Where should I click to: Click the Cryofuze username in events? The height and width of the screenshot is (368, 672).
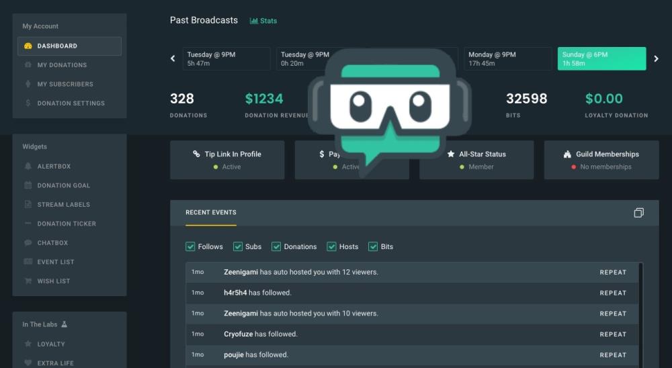pyautogui.click(x=239, y=334)
